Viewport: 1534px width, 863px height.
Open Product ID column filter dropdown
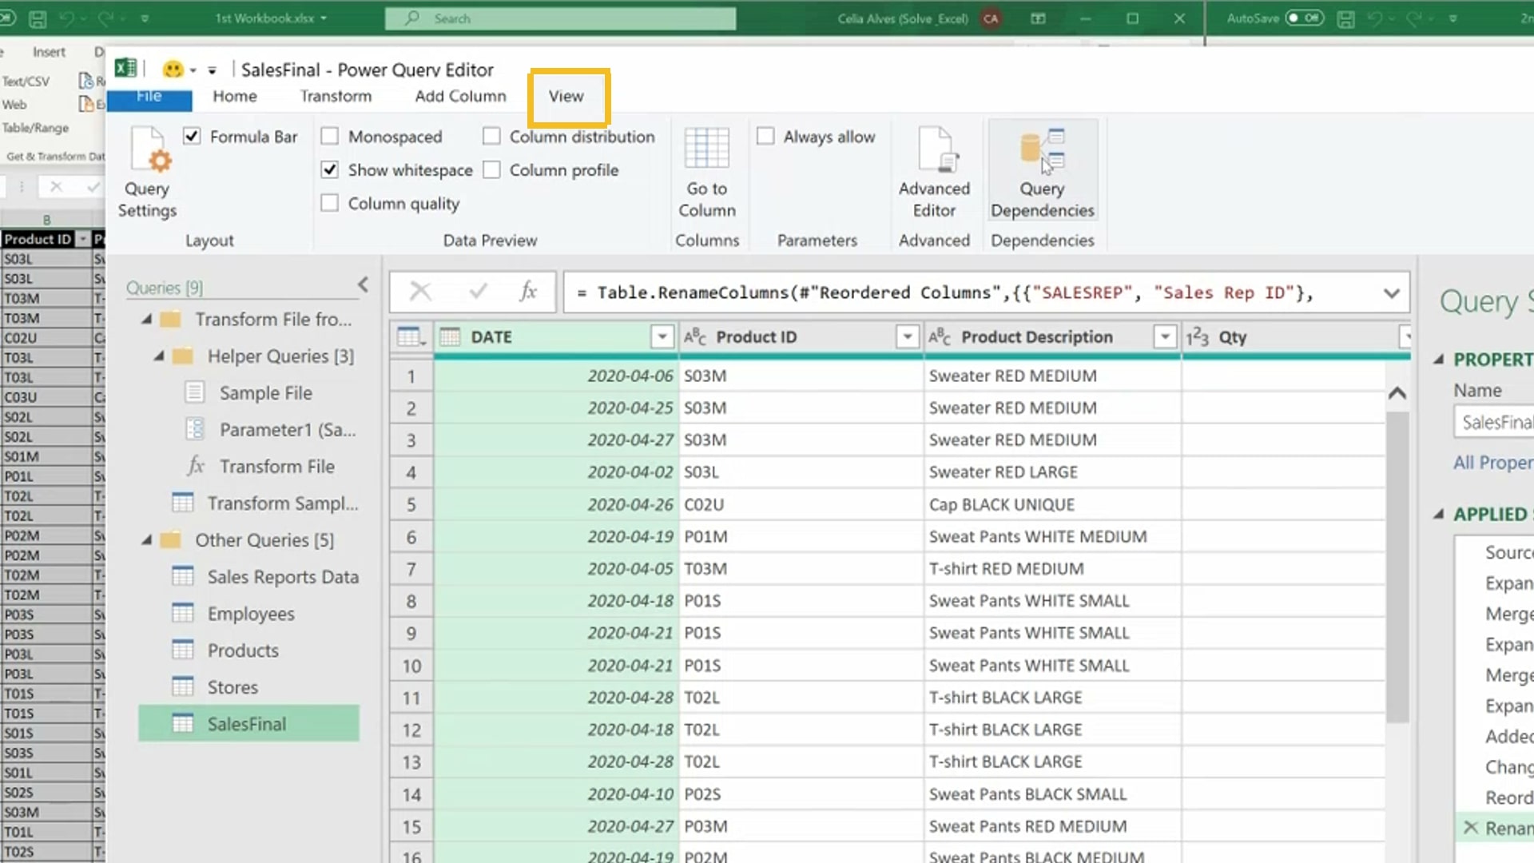pyautogui.click(x=908, y=337)
